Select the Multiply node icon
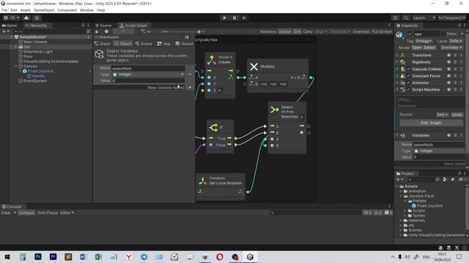 tap(254, 66)
